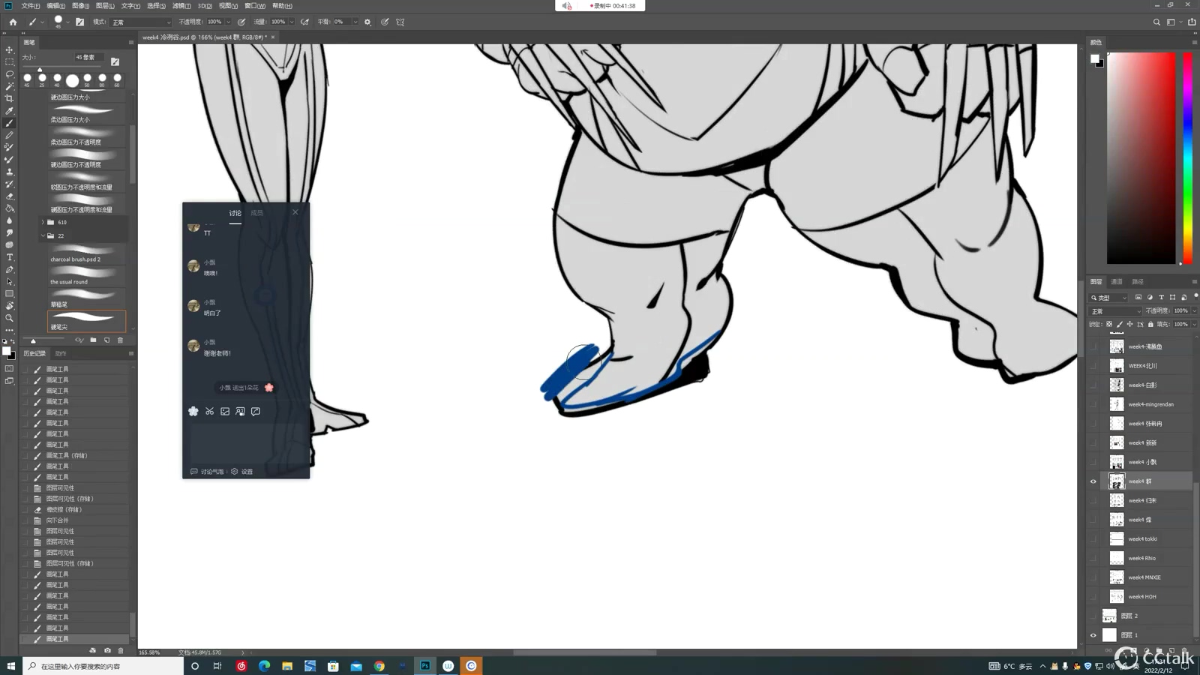Select the Blur drop tool
The width and height of the screenshot is (1200, 675).
tap(10, 220)
